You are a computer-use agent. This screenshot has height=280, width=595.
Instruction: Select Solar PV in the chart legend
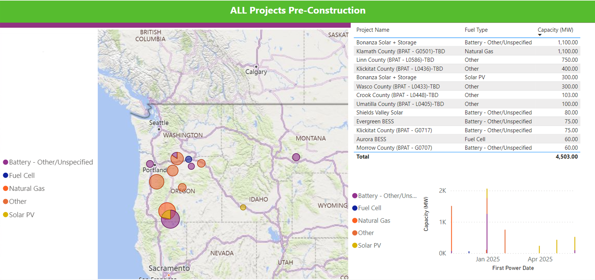point(369,245)
